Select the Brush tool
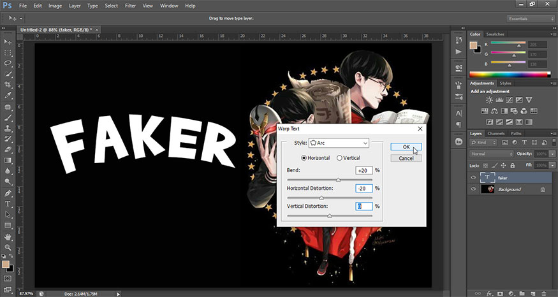Viewport: 558px width, 297px height. point(8,118)
